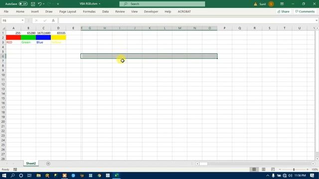The width and height of the screenshot is (319, 179).
Task: Toggle the AutoSave switch
Action: [x=23, y=4]
